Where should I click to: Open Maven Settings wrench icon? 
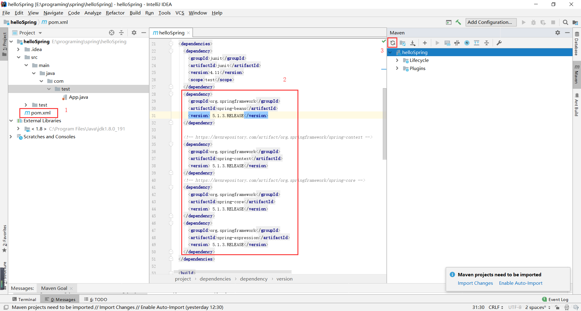click(x=499, y=43)
